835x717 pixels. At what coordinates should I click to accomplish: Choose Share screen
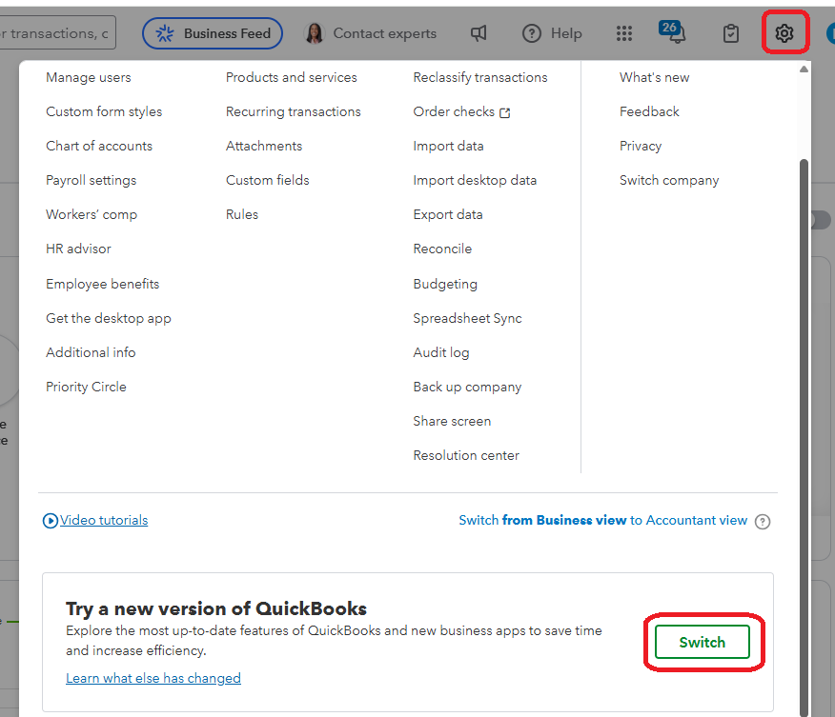pyautogui.click(x=452, y=421)
